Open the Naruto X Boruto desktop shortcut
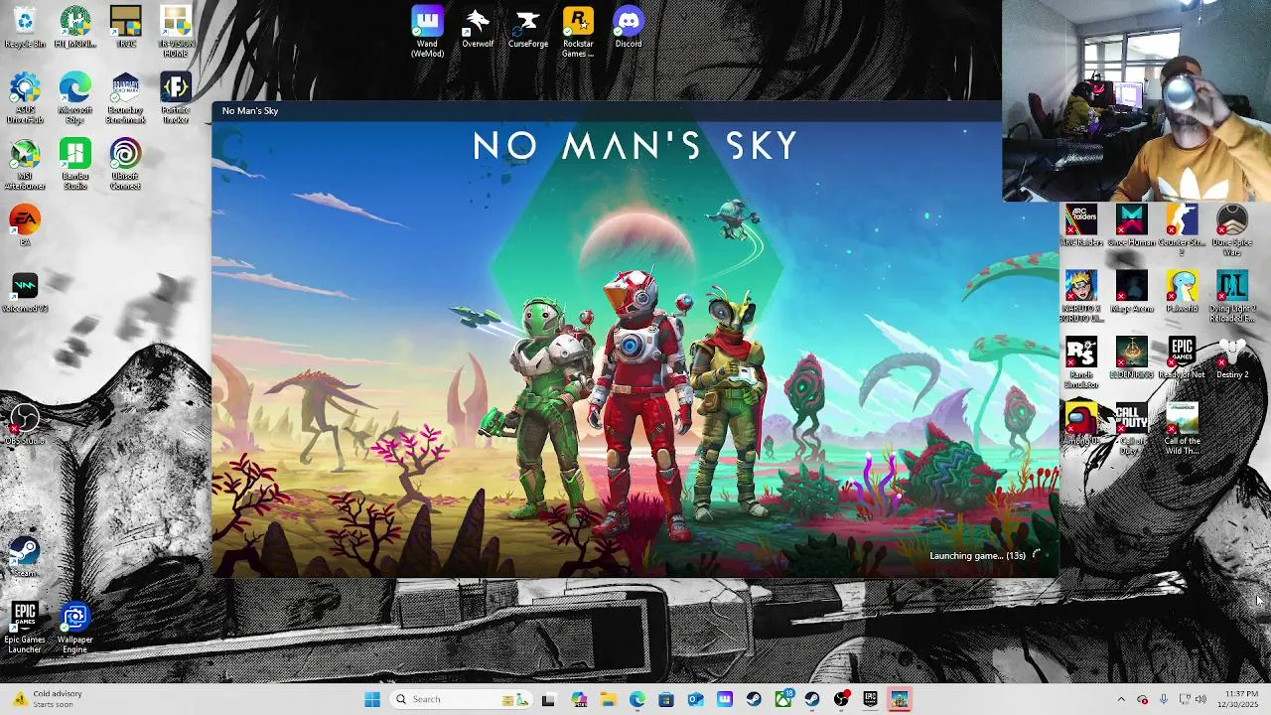The image size is (1271, 715). click(x=1081, y=297)
